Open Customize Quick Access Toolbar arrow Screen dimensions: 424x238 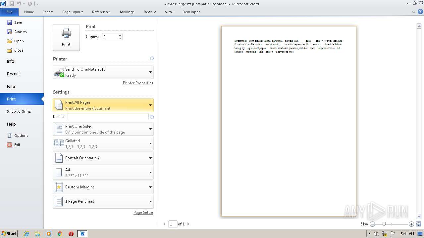click(37, 4)
